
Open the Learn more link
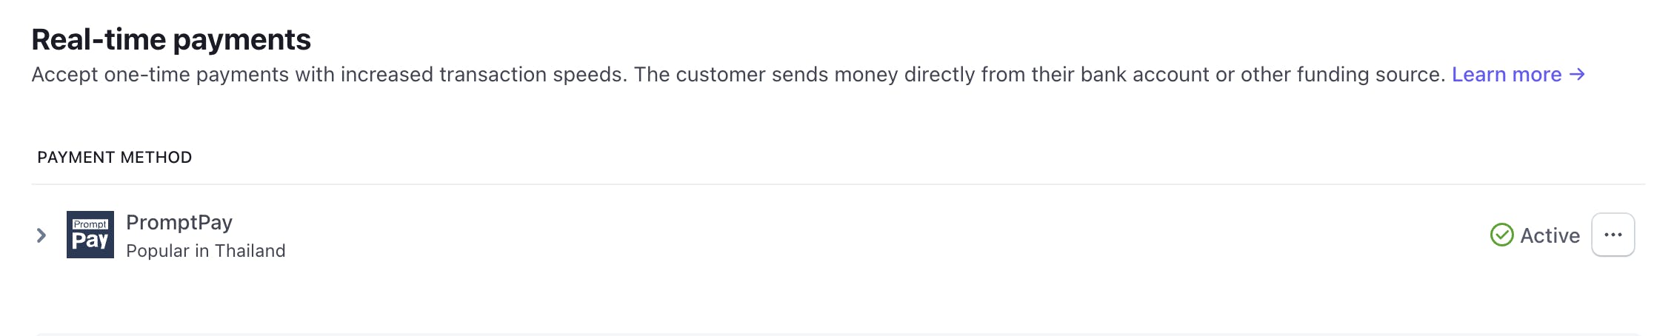click(1506, 75)
